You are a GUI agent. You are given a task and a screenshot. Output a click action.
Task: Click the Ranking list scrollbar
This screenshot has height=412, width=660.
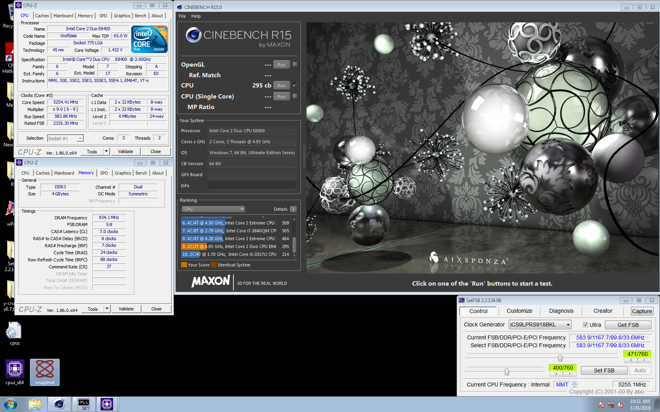pos(294,238)
